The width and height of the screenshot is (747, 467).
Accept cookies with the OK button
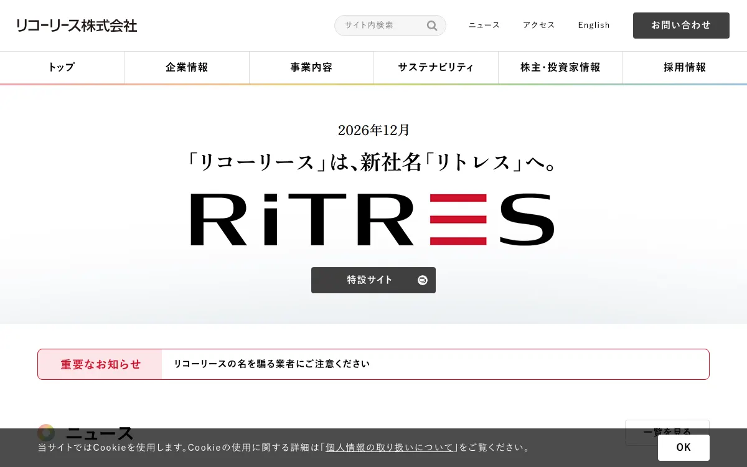(684, 448)
